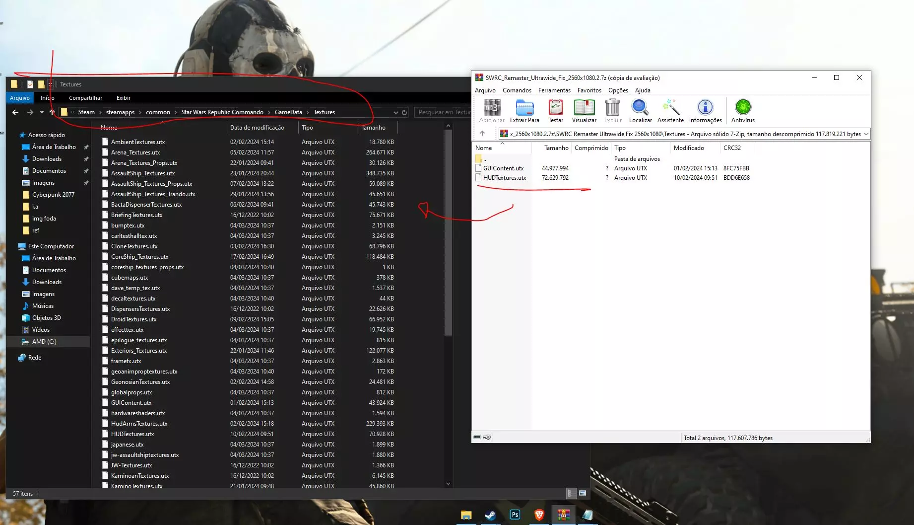The height and width of the screenshot is (525, 914).
Task: Open the Opções menu in WinRAR
Action: point(618,90)
